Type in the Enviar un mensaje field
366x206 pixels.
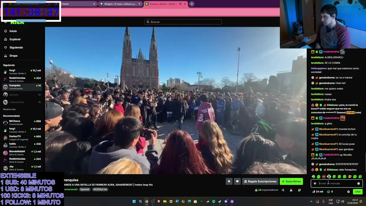click(337, 183)
